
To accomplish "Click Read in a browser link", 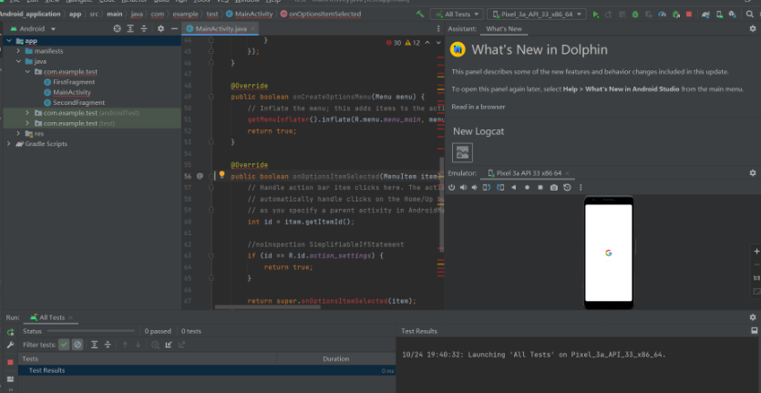I will 478,107.
